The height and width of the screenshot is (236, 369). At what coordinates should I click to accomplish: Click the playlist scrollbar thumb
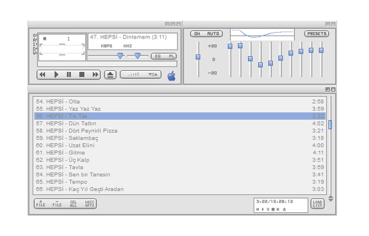point(330,125)
